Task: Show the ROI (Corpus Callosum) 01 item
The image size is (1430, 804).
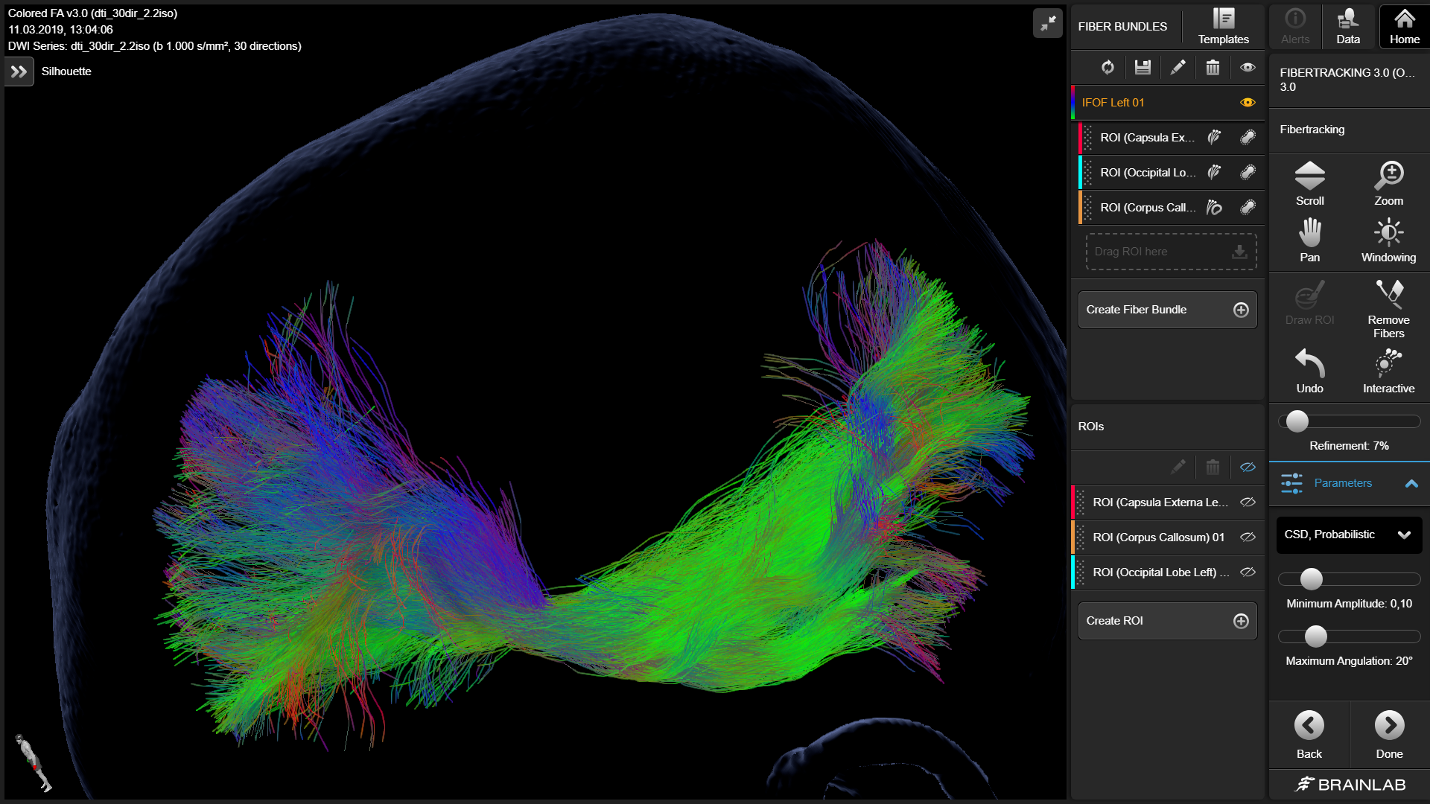Action: tap(1248, 537)
